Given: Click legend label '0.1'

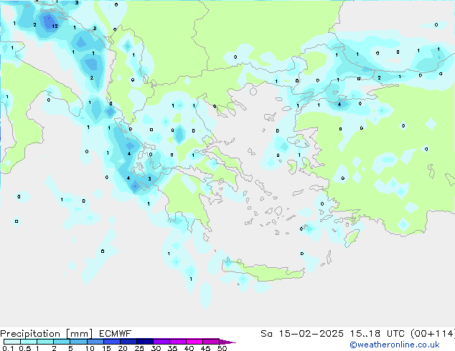Looking at the screenshot, I should pyautogui.click(x=8, y=348).
